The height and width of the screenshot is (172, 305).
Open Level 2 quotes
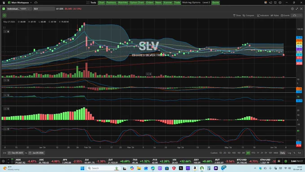(x=206, y=3)
